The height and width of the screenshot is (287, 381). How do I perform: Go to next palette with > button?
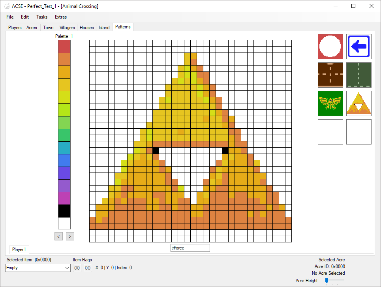(70, 236)
